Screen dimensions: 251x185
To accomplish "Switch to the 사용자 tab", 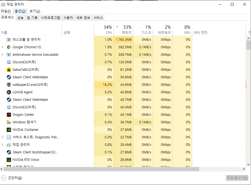I will coord(68,18).
